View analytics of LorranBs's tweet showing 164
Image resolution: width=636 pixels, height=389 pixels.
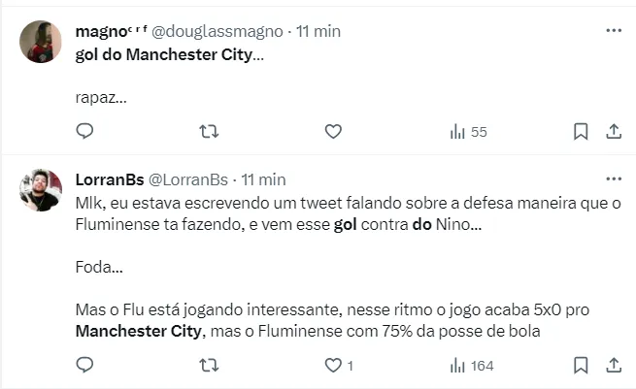(x=472, y=366)
